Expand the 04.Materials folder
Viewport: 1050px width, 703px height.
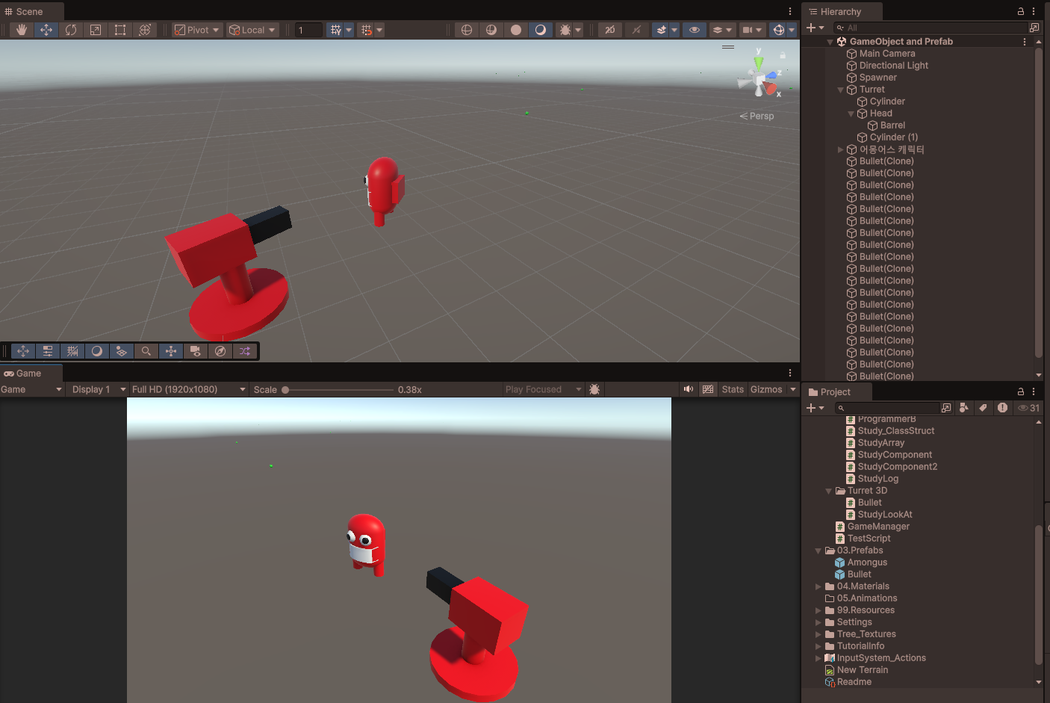tap(818, 586)
